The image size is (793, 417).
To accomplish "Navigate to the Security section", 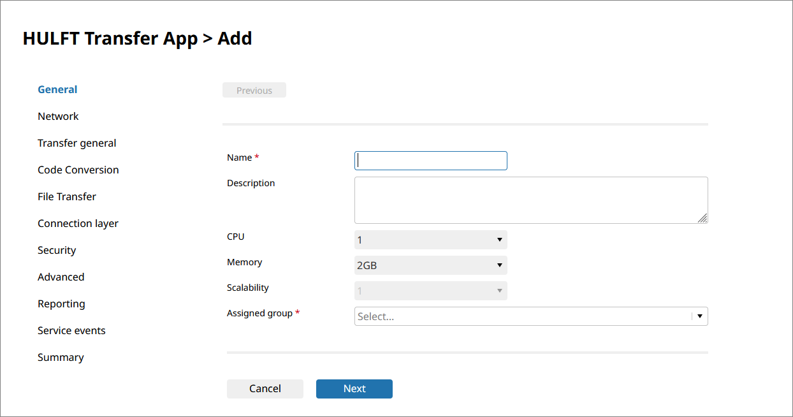I will [x=57, y=251].
